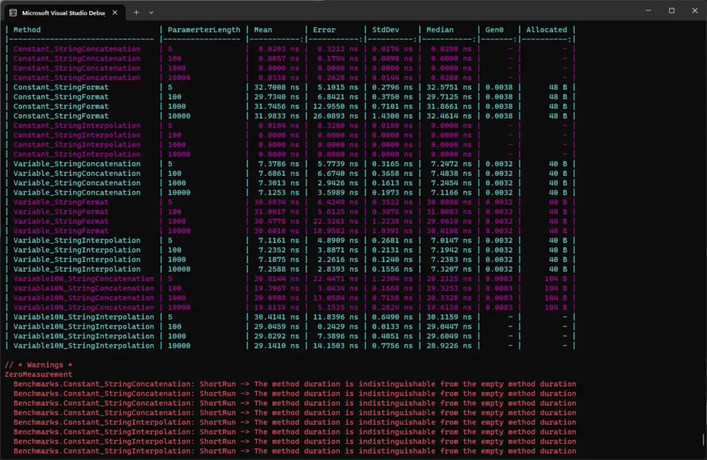This screenshot has width=707, height=460.
Task: Close the terminal window
Action: click(x=695, y=10)
